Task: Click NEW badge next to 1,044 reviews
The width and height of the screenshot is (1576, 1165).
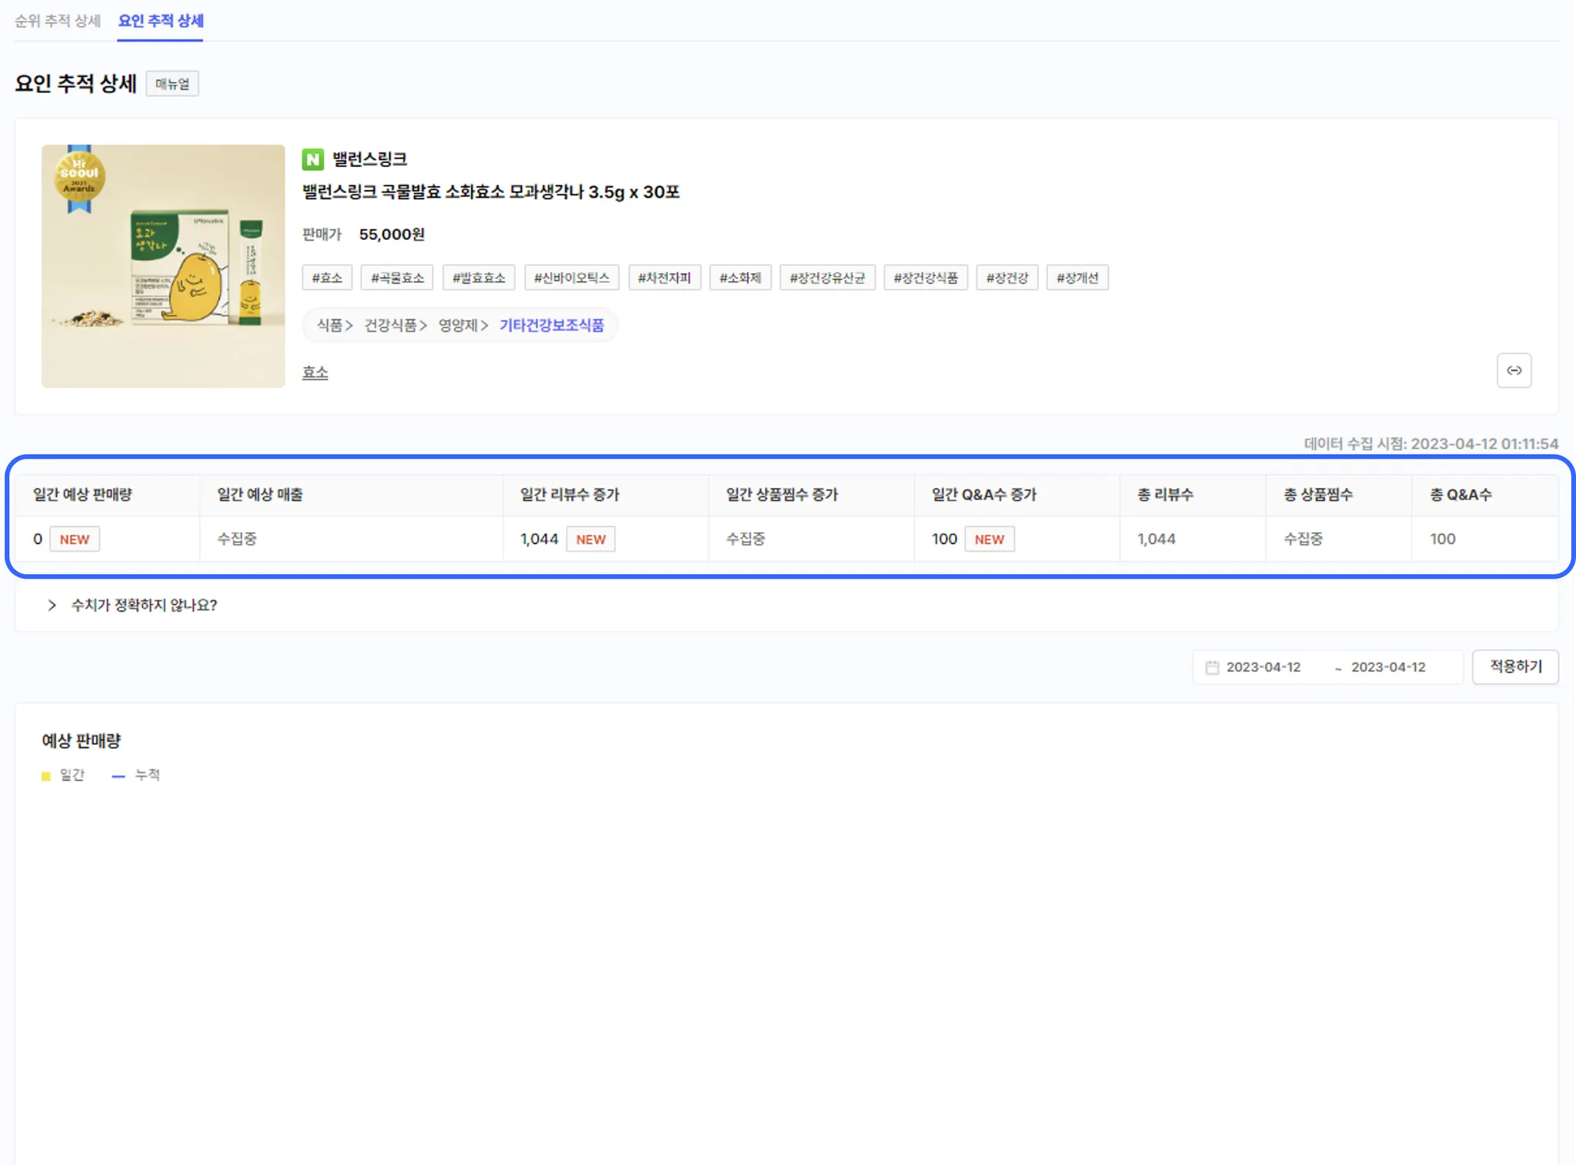Action: point(590,539)
